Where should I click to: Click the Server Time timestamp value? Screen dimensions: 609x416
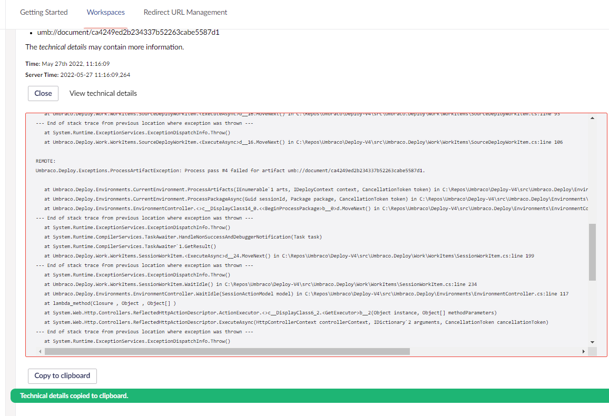pos(94,75)
